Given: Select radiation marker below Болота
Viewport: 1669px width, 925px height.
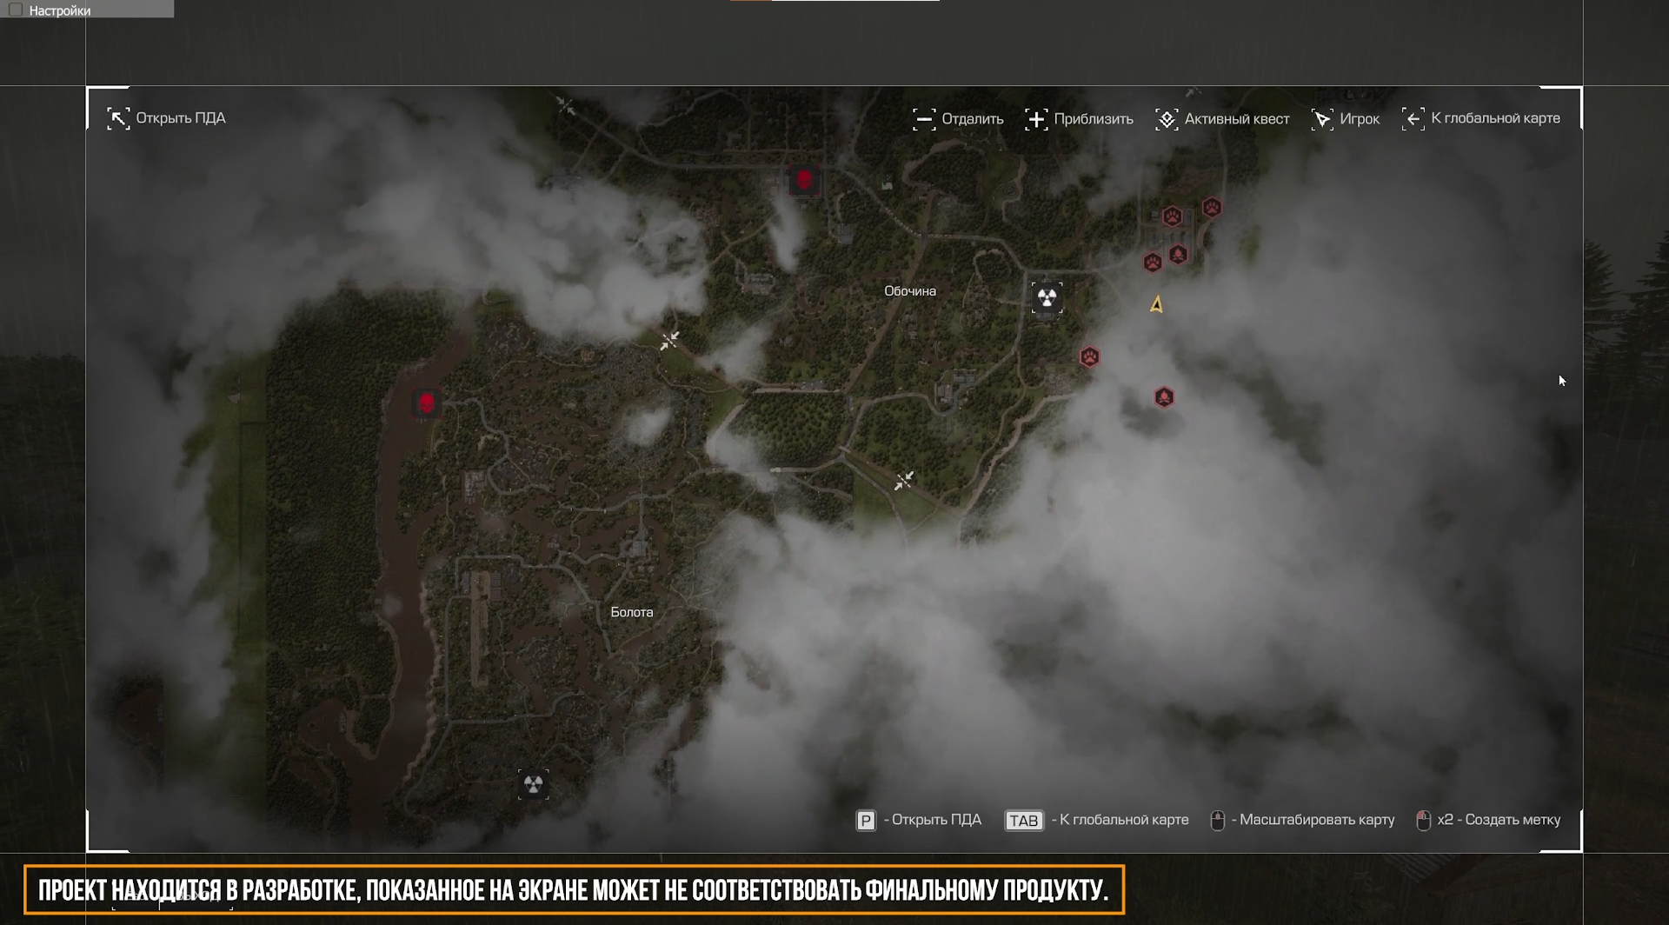Looking at the screenshot, I should point(533,785).
